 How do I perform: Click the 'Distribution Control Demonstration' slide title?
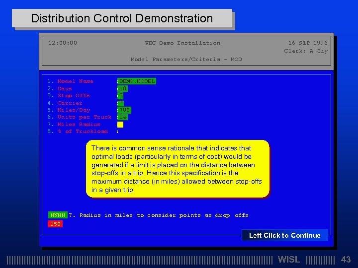[122, 18]
